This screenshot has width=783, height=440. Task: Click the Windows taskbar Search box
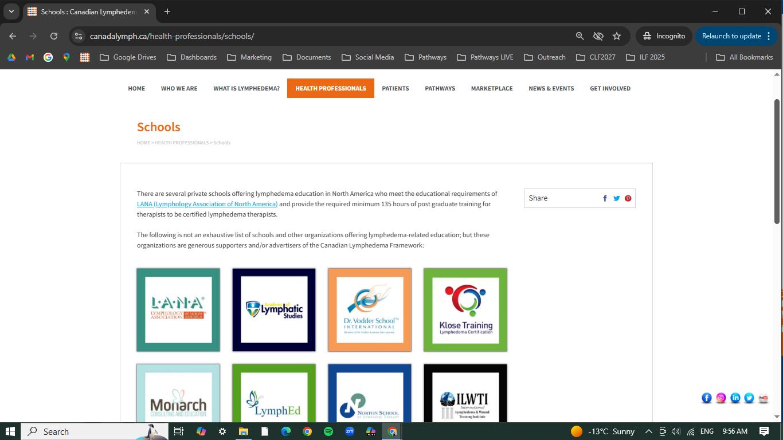(95, 431)
